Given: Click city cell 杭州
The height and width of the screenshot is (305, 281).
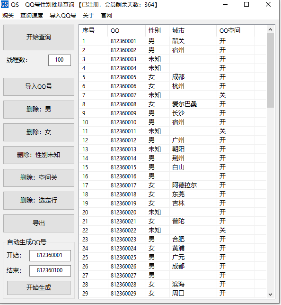Looking at the screenshot, I should coord(178,86).
